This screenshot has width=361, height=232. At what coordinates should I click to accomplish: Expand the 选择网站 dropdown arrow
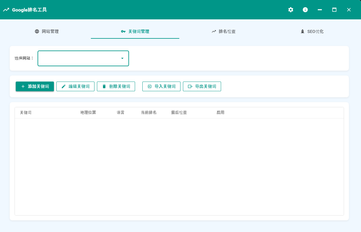coord(122,58)
